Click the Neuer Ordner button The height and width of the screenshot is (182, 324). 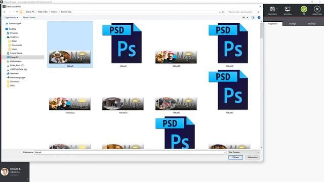coord(29,18)
